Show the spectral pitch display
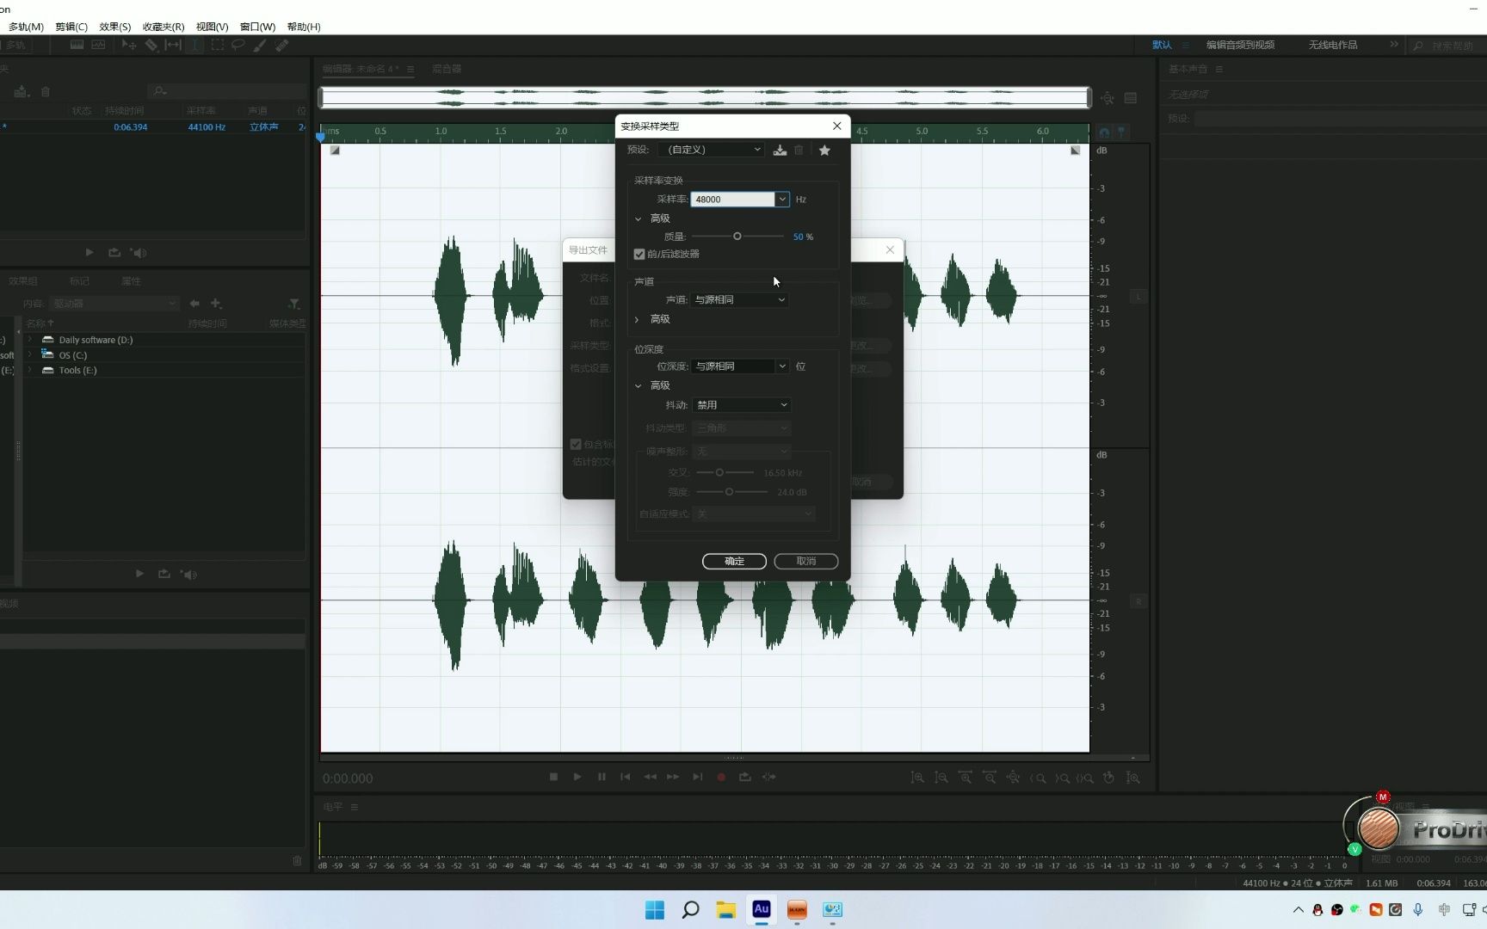Screen dimensions: 1487x929 click(x=98, y=45)
